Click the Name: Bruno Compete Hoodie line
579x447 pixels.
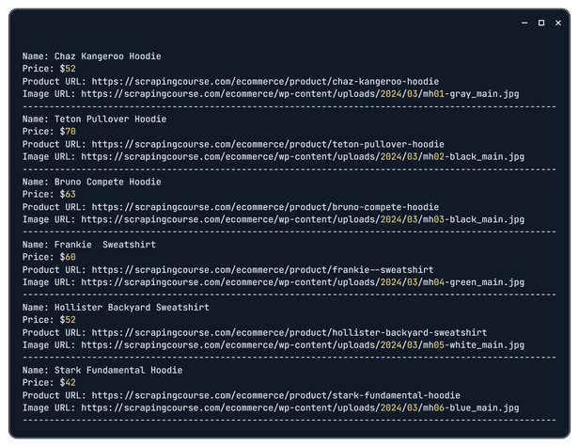[x=92, y=182]
